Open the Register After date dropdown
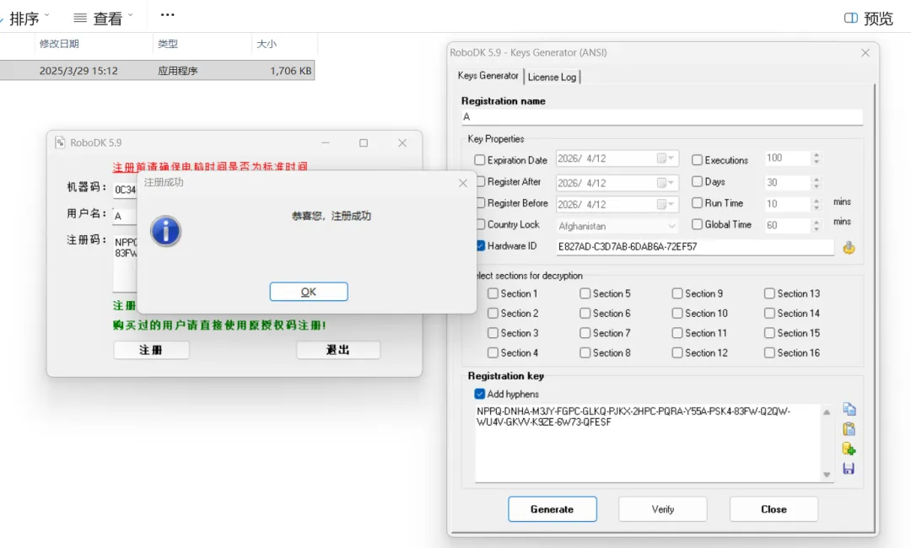 [666, 183]
